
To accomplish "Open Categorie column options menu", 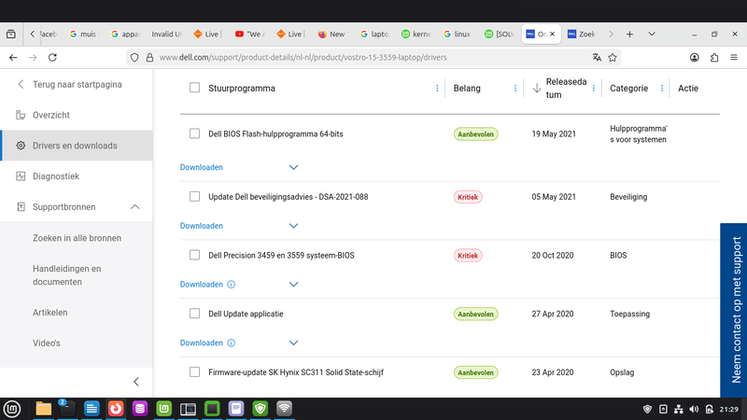I will click(662, 88).
